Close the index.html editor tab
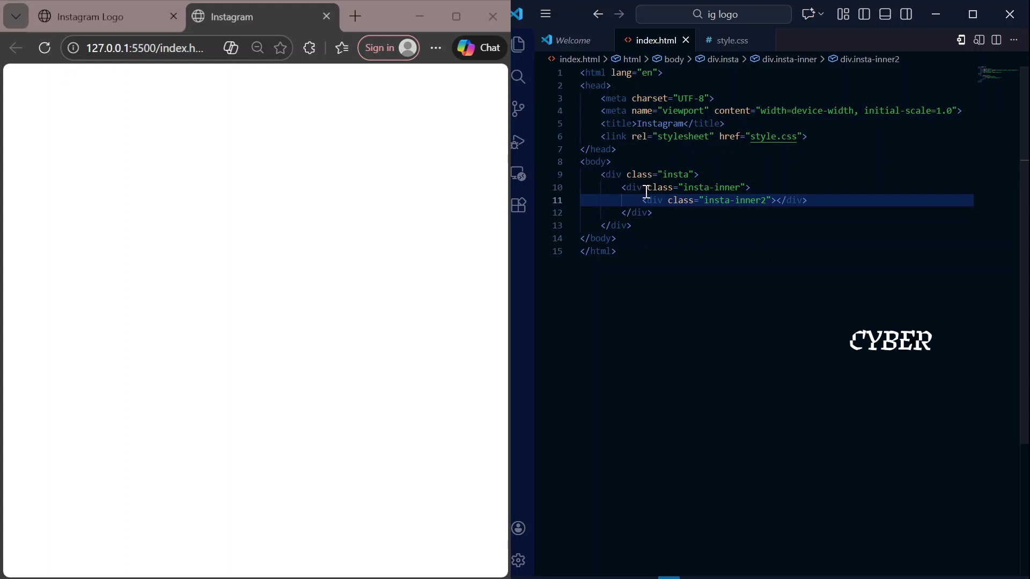Viewport: 1030px width, 579px height. coord(686,40)
